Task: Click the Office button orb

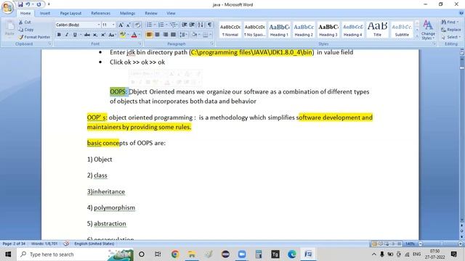Action: 7,7
